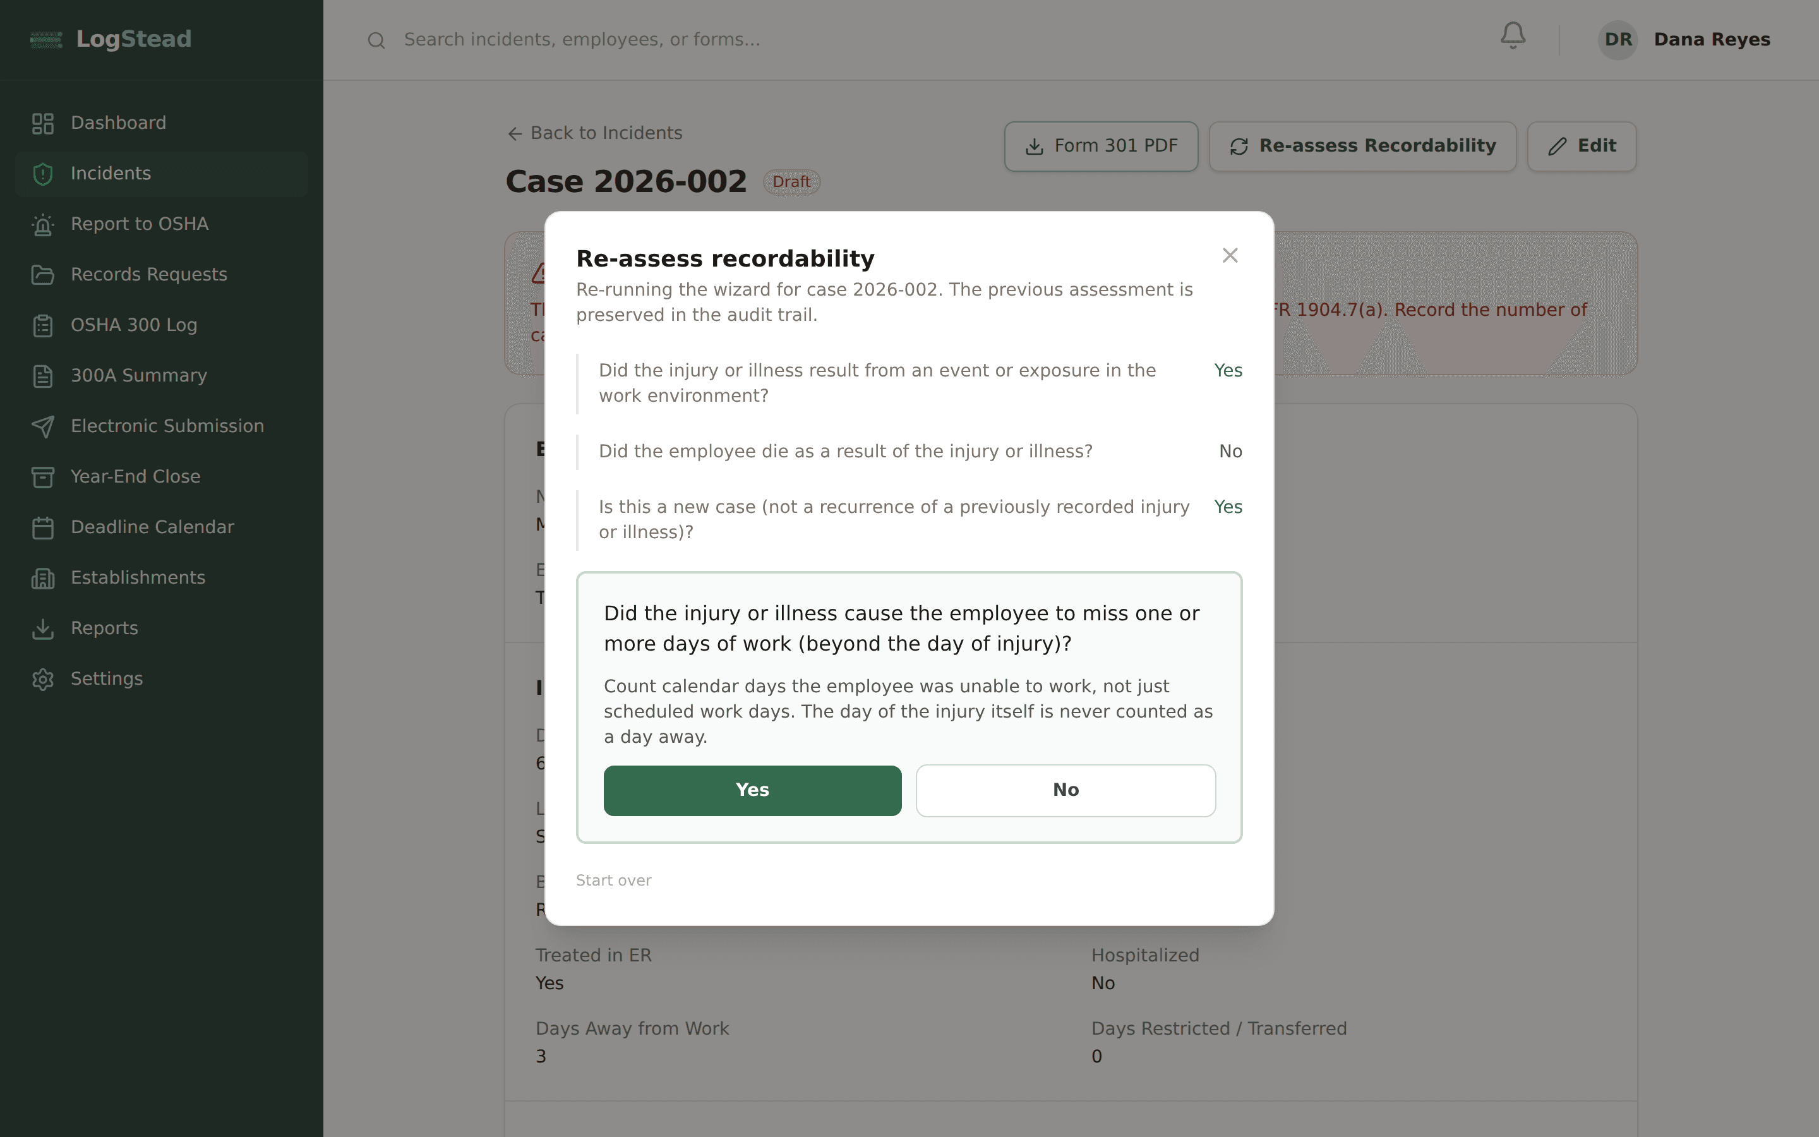The height and width of the screenshot is (1137, 1819).
Task: Click the 'Hospitalized' label
Action: [1144, 955]
